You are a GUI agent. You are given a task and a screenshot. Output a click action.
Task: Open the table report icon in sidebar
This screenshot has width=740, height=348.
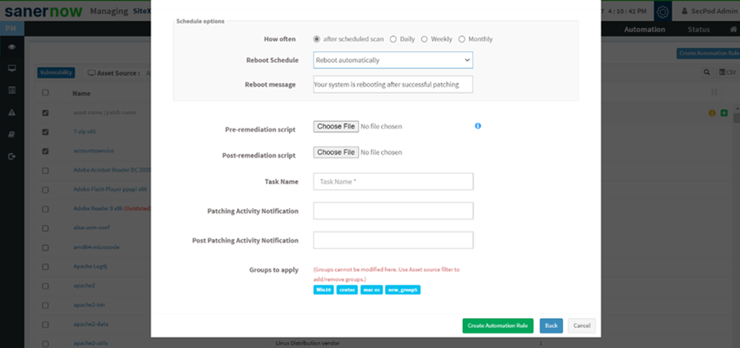pos(13,91)
